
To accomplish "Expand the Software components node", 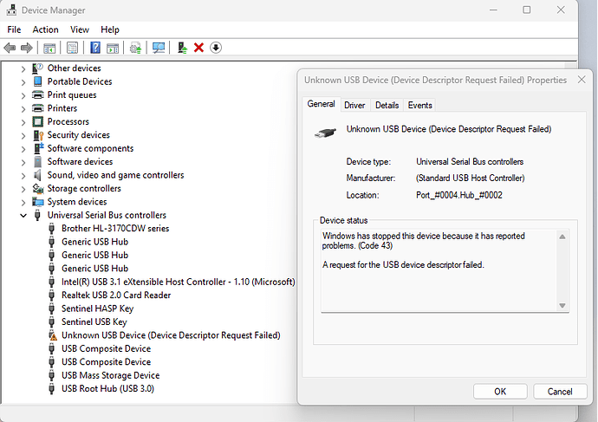I will [x=23, y=149].
